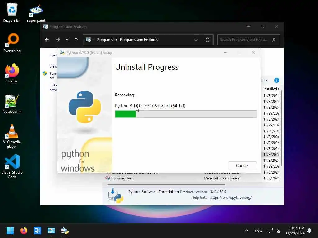Open Visual Studio Code desktop icon
The image size is (318, 238).
(12, 166)
